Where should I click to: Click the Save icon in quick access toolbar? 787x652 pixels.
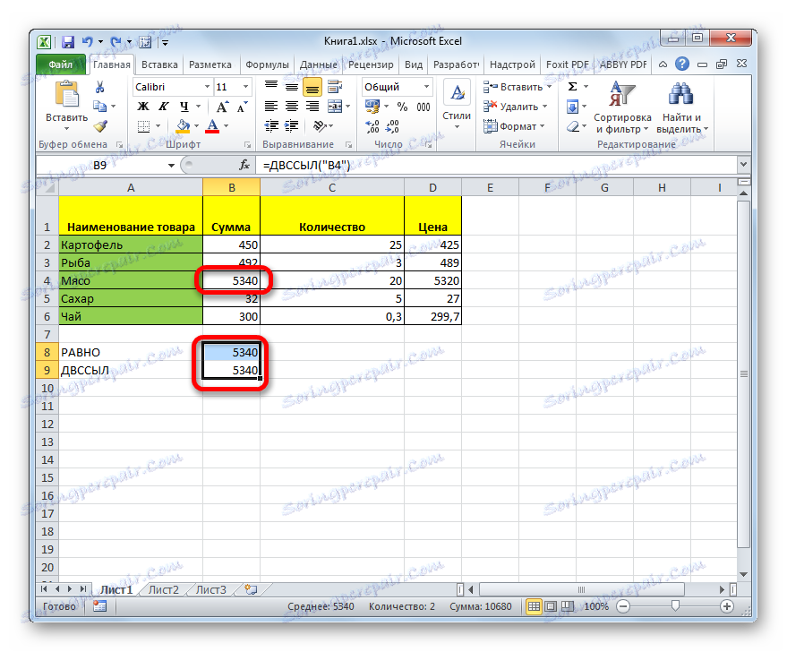pos(68,42)
